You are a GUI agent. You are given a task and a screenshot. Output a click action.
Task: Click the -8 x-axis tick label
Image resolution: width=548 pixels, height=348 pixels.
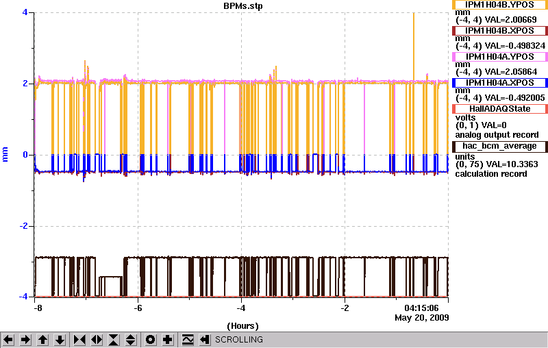[x=38, y=308]
